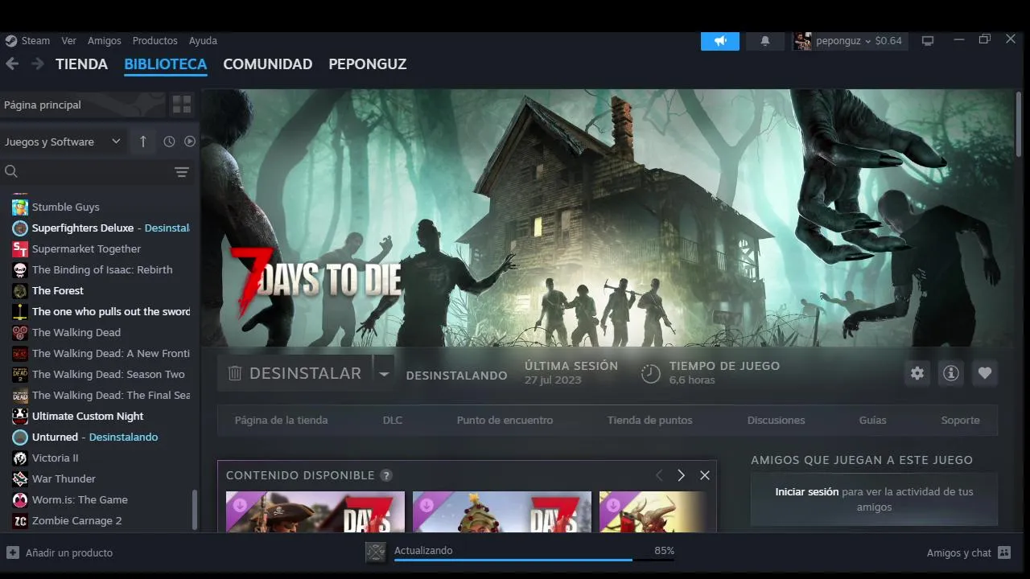The height and width of the screenshot is (579, 1030).
Task: Dismiss the Contenido Disponible panel
Action: [705, 475]
